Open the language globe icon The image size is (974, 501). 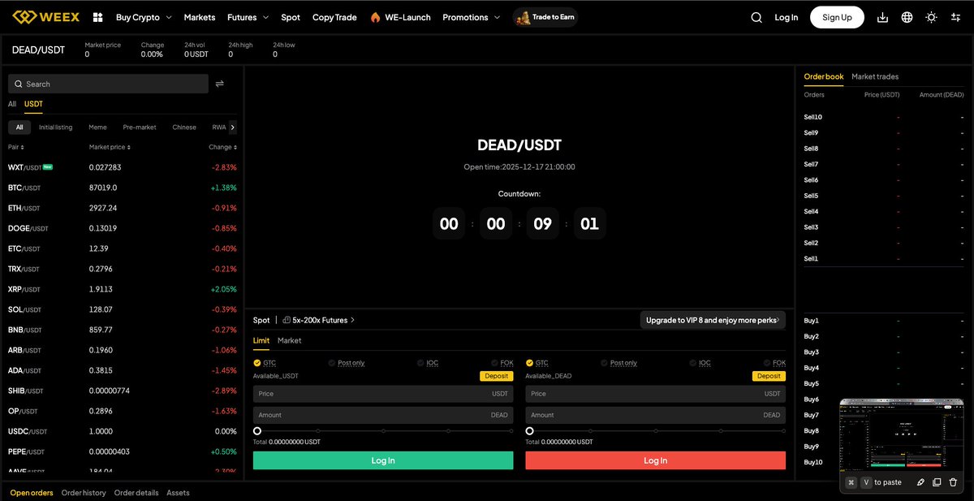[x=907, y=17]
